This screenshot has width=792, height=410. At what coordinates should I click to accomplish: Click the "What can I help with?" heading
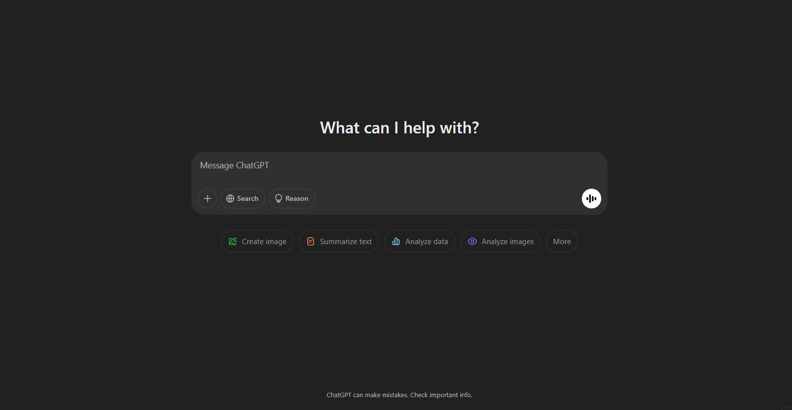(x=399, y=128)
